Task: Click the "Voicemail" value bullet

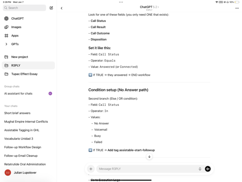Action: tap(100, 130)
